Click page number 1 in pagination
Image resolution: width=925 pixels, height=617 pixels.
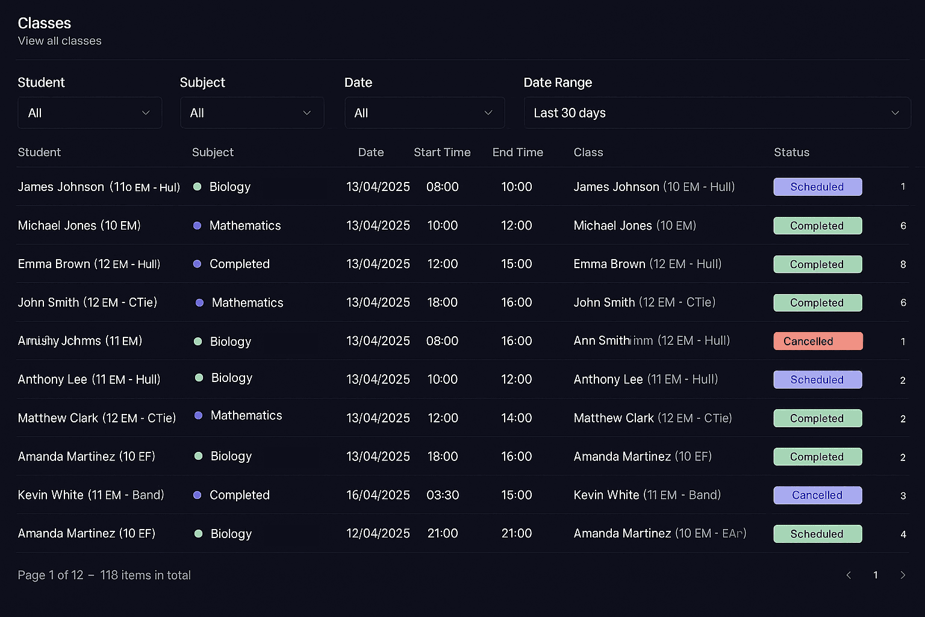tap(875, 575)
